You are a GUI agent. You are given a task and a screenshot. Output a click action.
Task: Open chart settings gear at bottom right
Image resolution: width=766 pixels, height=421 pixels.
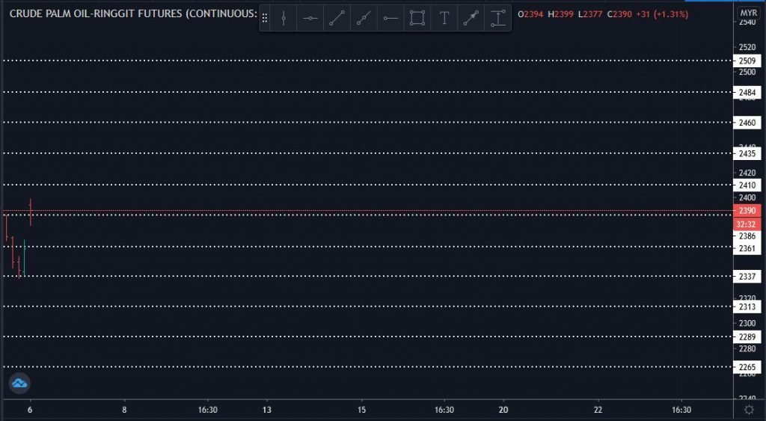coord(749,410)
